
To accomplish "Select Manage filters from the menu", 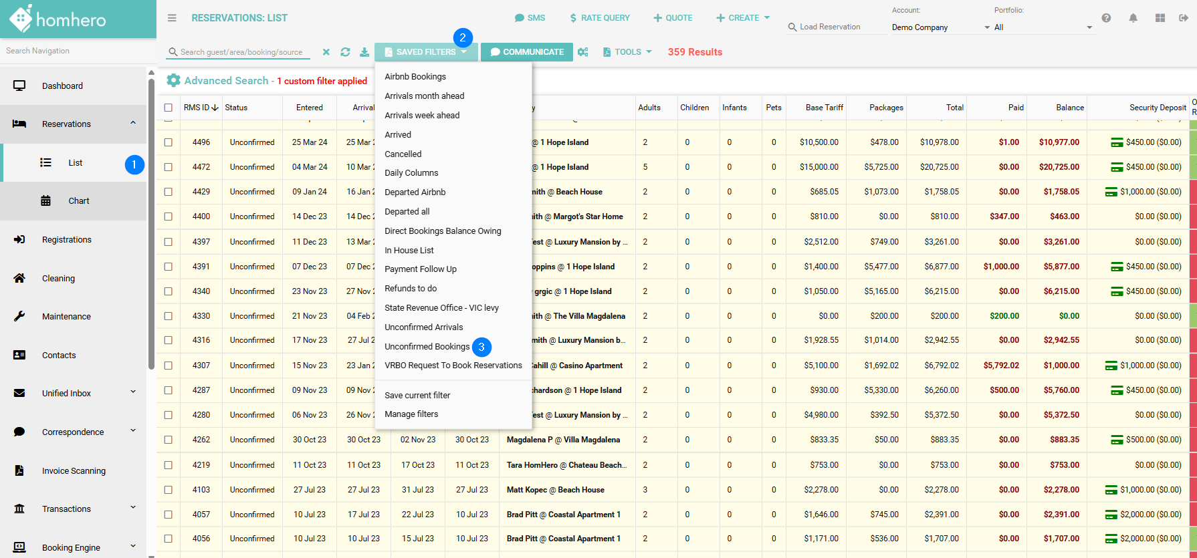I will [x=411, y=414].
